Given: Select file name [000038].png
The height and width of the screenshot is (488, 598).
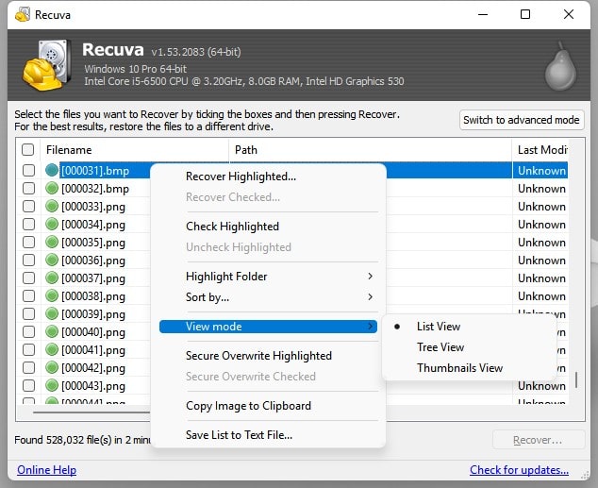Looking at the screenshot, I should coord(93,296).
